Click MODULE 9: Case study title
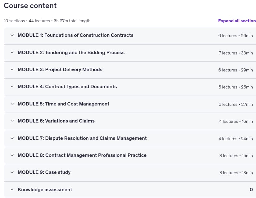The image size is (256, 198). (44, 172)
